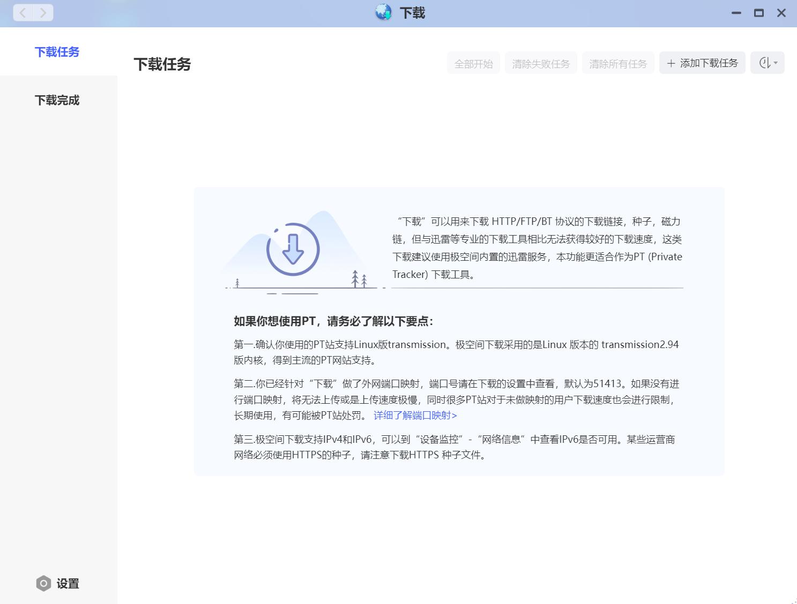
Task: Click the globe download icon in title bar
Action: click(383, 12)
